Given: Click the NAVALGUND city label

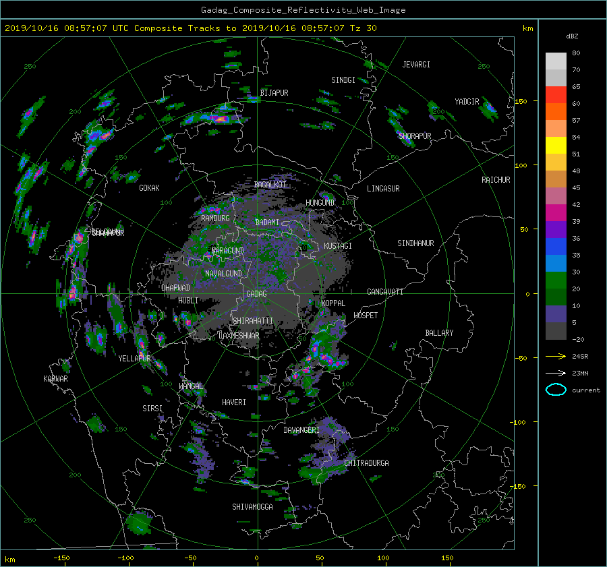Looking at the screenshot, I should click(x=223, y=274).
